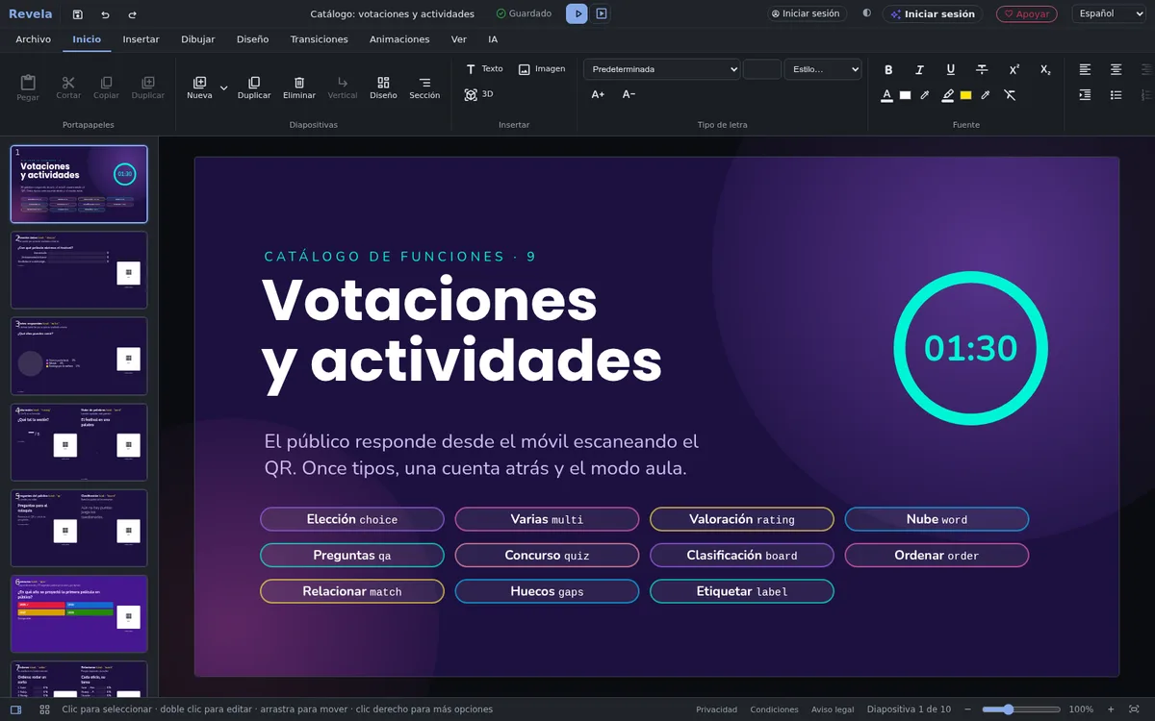The height and width of the screenshot is (721, 1155).
Task: Toggle underline formatting
Action: [951, 69]
